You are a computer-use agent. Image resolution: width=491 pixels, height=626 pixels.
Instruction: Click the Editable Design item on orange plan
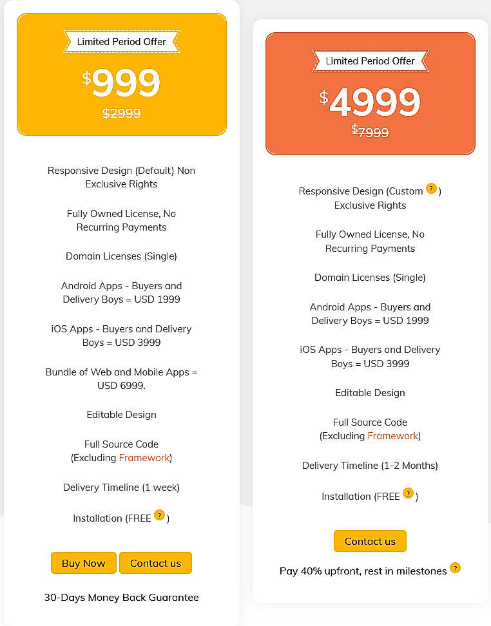tap(370, 392)
